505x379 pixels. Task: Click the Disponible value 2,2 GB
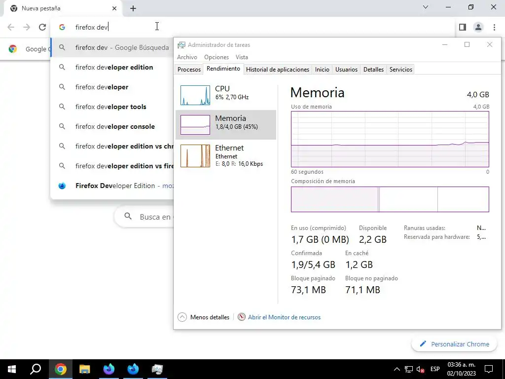tap(373, 239)
